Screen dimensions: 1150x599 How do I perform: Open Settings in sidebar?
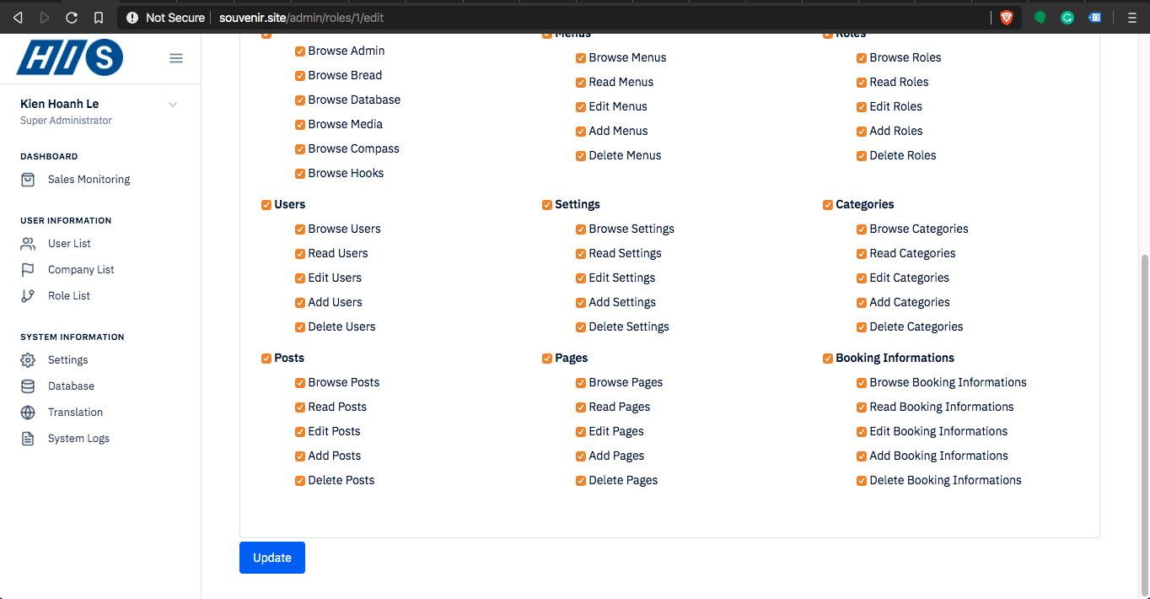click(67, 360)
